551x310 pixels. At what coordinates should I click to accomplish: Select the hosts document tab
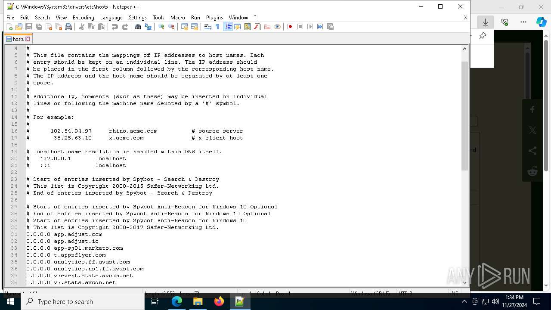[x=18, y=39]
